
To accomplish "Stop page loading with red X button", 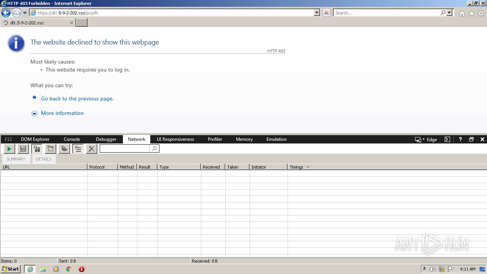I will point(326,13).
